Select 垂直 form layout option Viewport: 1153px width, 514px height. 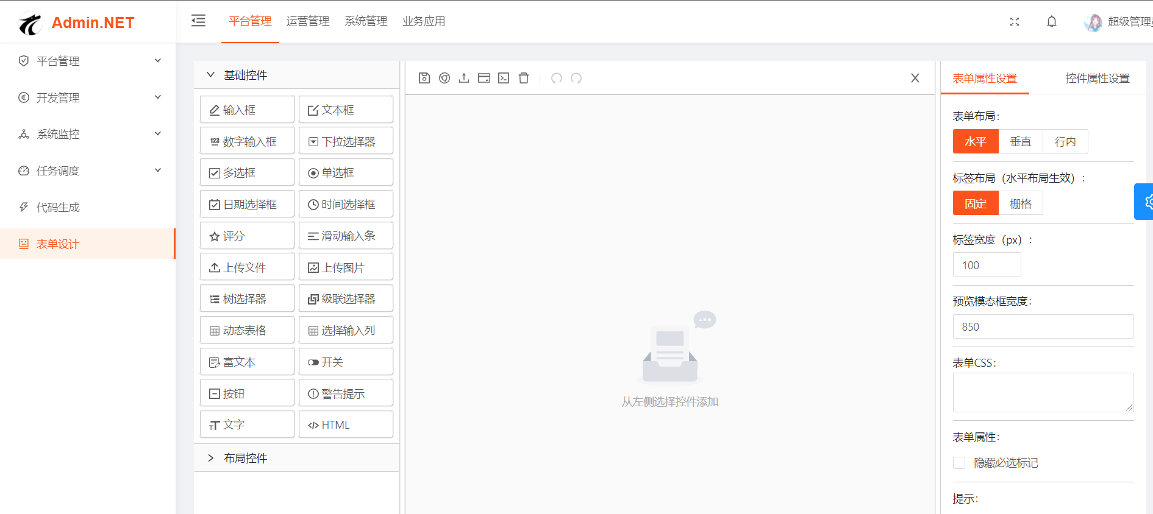click(x=1020, y=142)
